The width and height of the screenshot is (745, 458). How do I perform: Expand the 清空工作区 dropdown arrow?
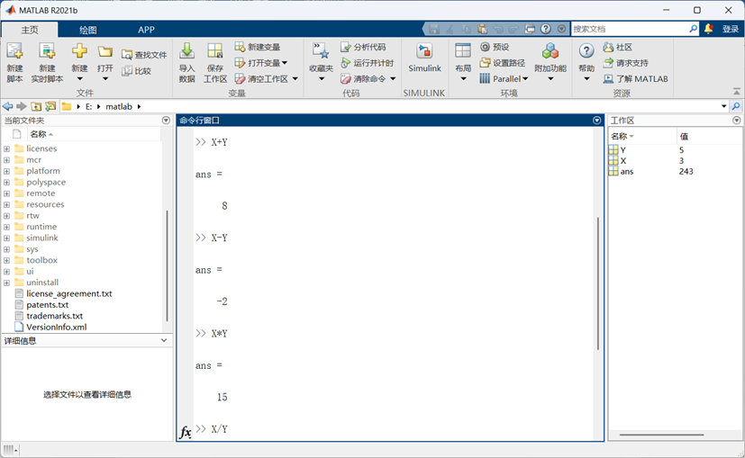(x=295, y=79)
